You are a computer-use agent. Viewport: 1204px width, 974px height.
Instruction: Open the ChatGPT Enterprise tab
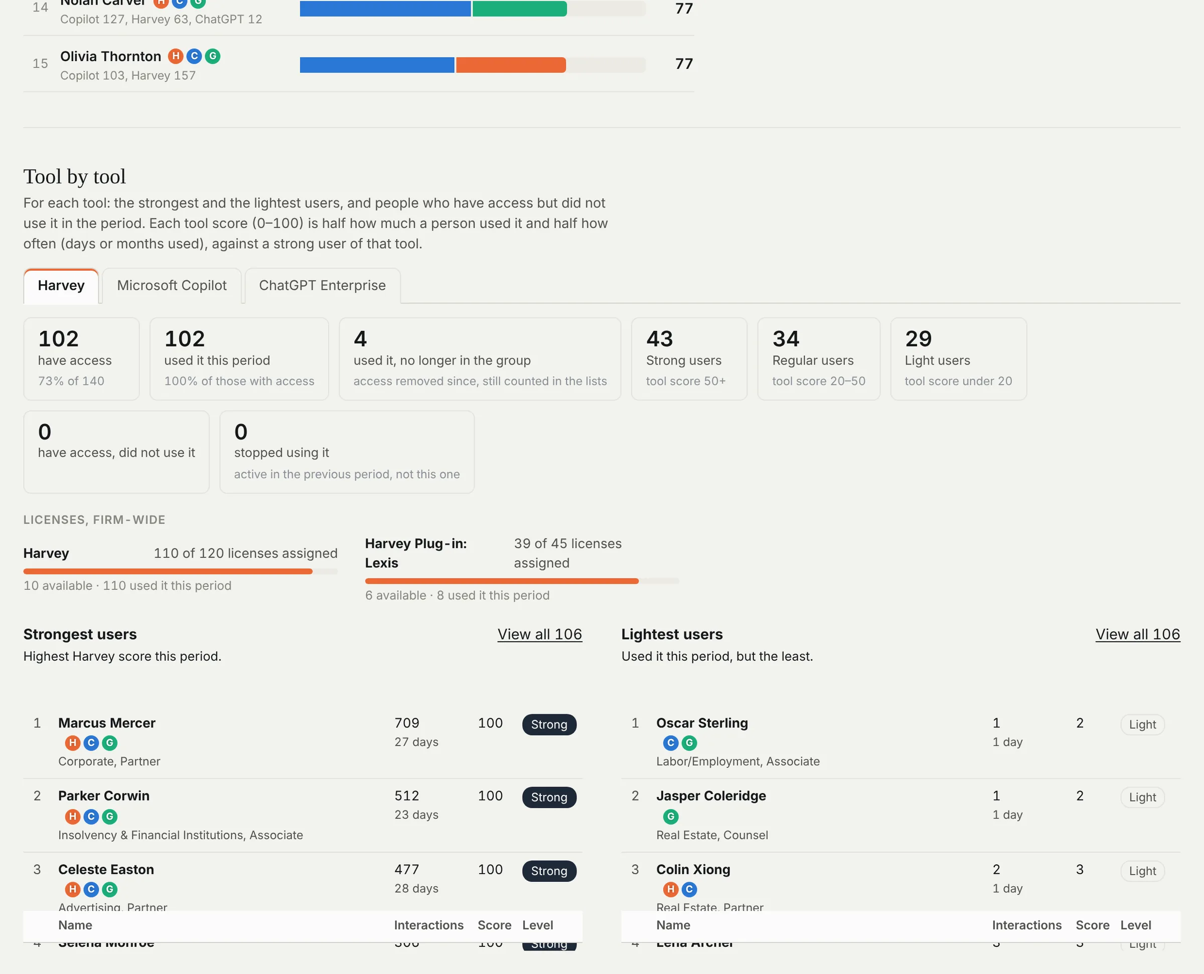point(323,286)
